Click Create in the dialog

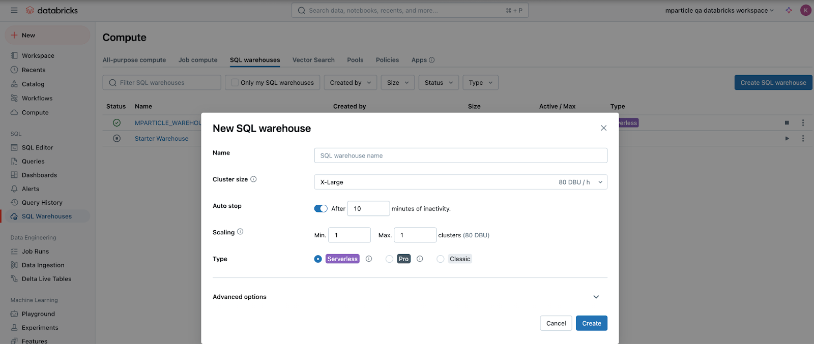click(x=592, y=323)
